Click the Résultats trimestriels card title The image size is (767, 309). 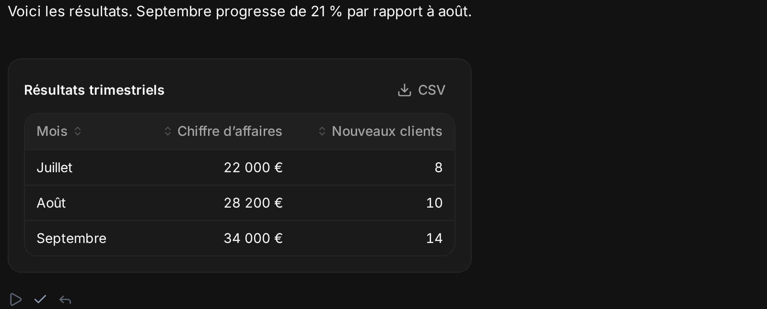tap(94, 90)
